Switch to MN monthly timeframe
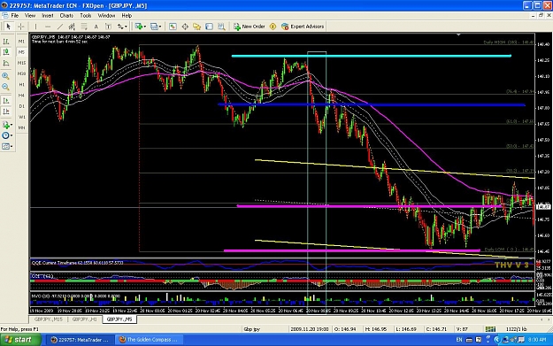Screen dimensions: 553x346 pyautogui.click(x=21, y=127)
